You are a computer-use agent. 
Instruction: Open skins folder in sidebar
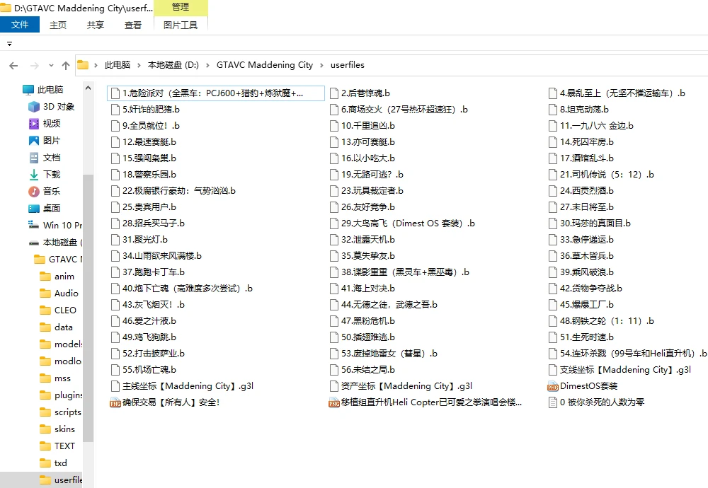pyautogui.click(x=57, y=429)
